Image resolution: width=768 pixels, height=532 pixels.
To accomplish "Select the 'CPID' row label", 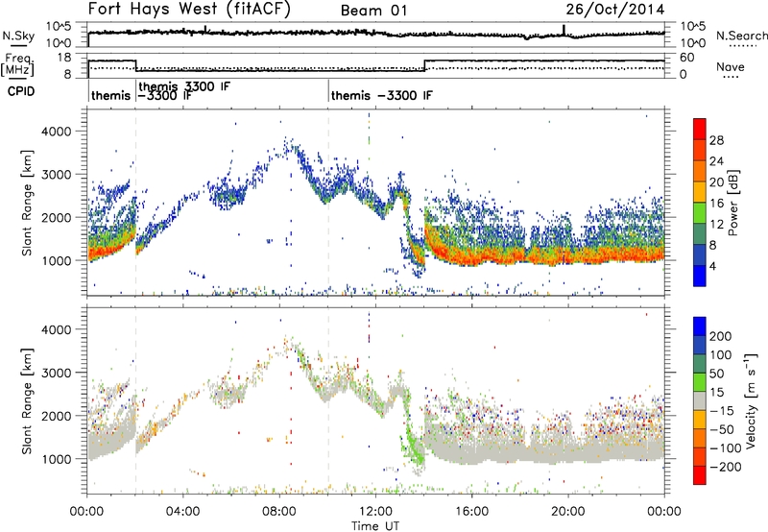I will pyautogui.click(x=21, y=91).
